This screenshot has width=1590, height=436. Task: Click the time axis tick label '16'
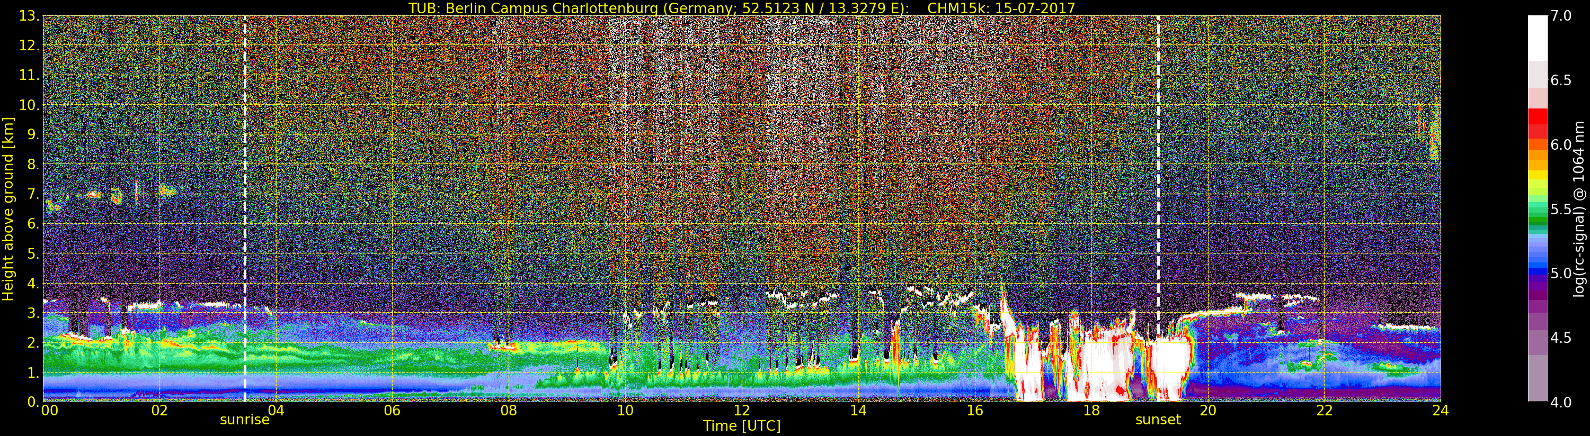pyautogui.click(x=975, y=410)
